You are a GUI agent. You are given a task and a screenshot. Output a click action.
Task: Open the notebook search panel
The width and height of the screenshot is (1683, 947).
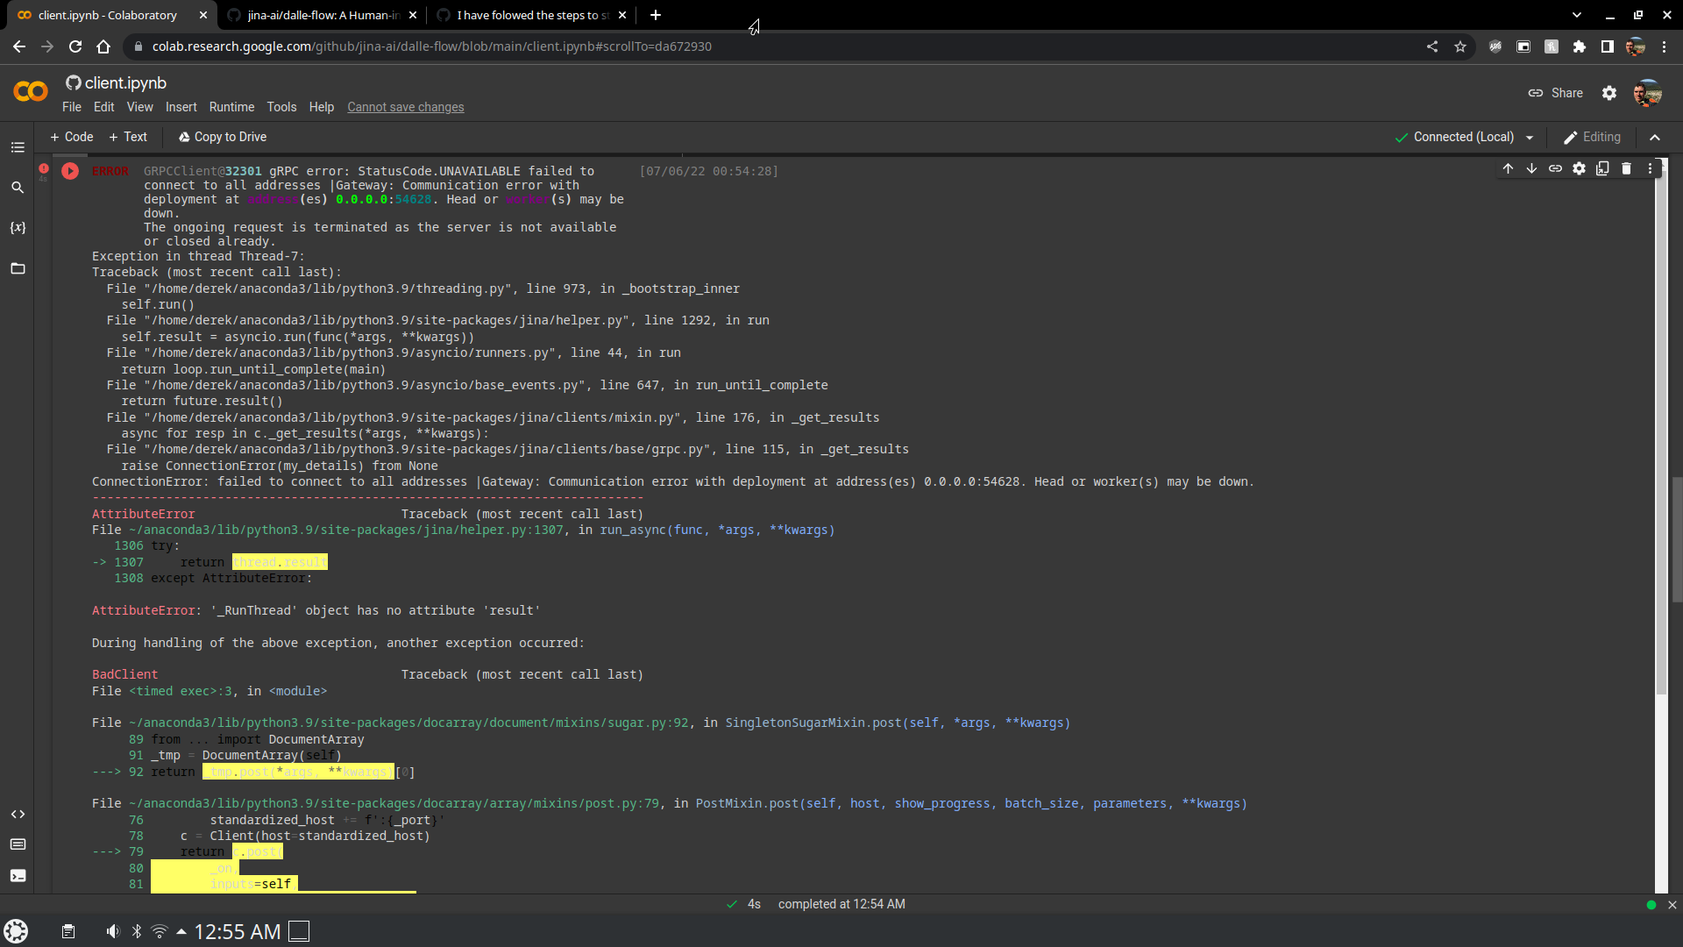pyautogui.click(x=18, y=187)
